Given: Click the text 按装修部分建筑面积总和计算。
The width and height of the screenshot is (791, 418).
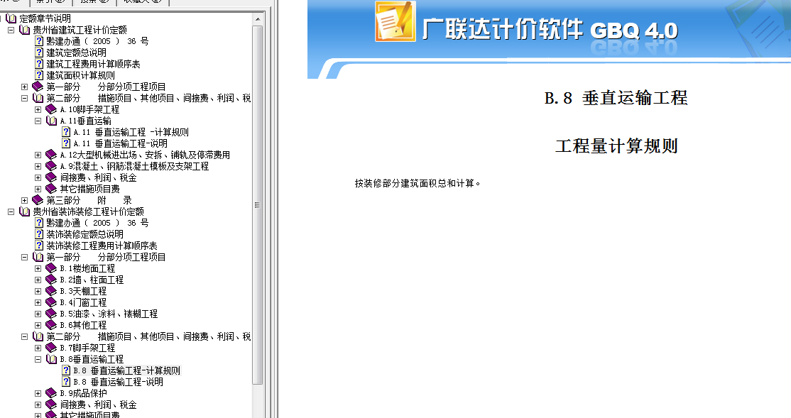Looking at the screenshot, I should click(418, 184).
